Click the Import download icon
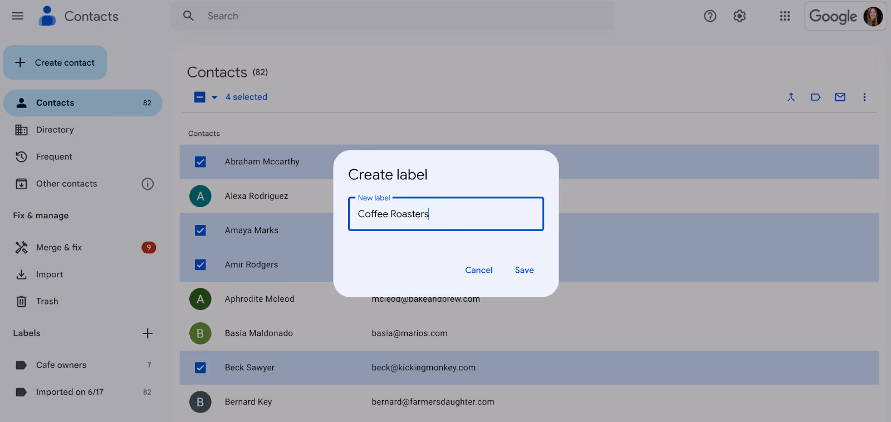The width and height of the screenshot is (891, 422). 21,274
